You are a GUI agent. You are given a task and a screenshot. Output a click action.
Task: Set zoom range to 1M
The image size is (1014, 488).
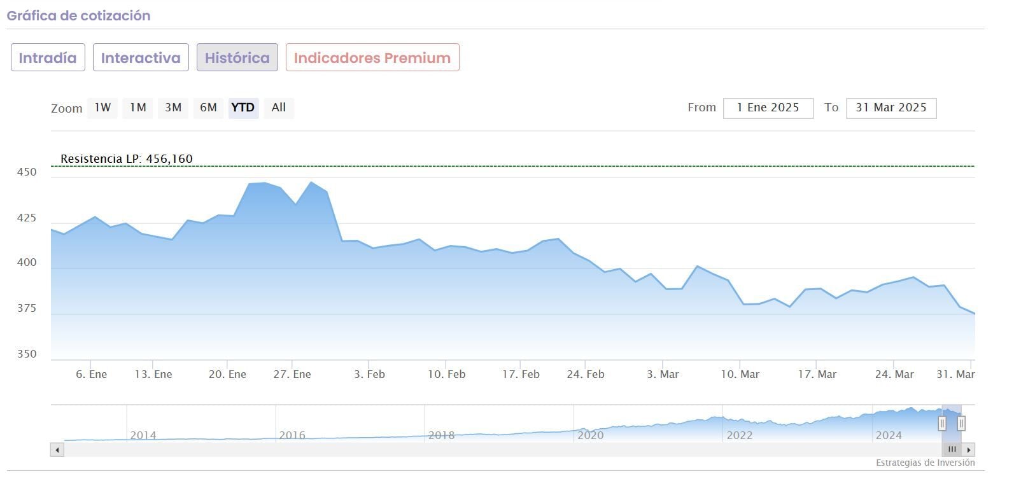pos(137,108)
